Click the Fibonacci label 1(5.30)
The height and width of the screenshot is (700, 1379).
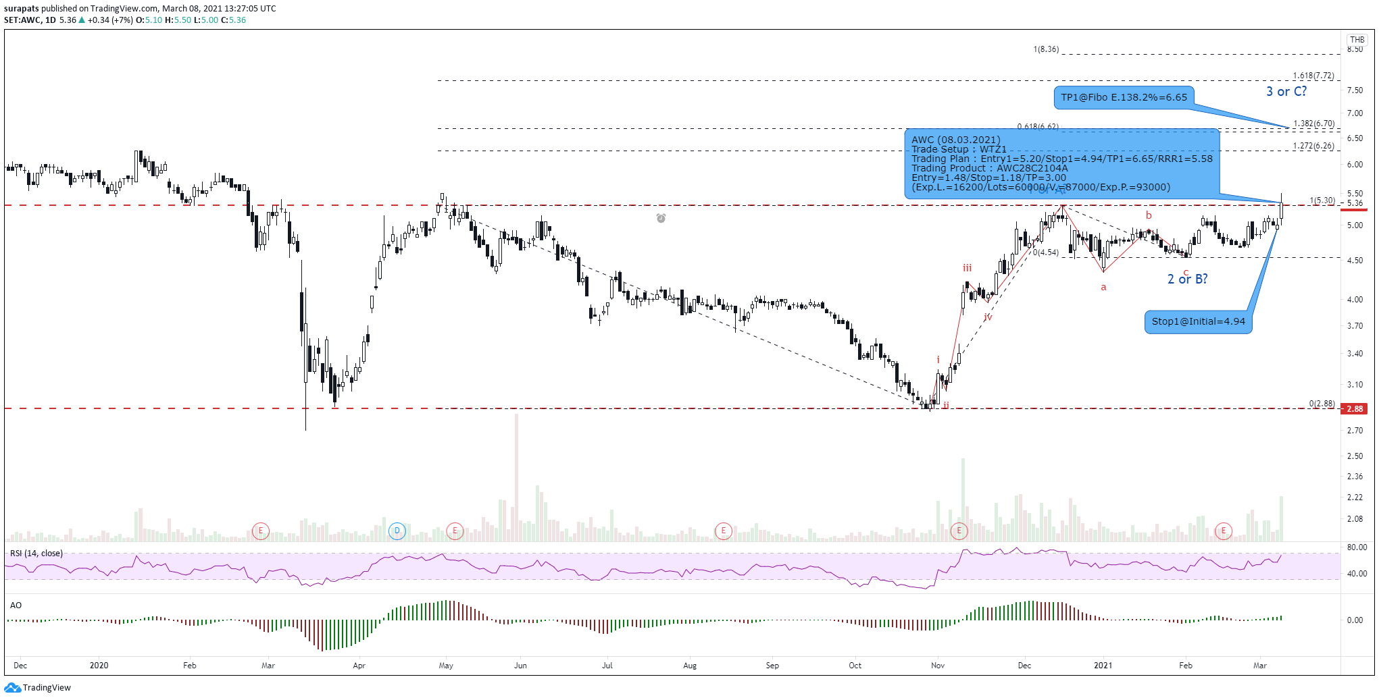coord(1322,200)
